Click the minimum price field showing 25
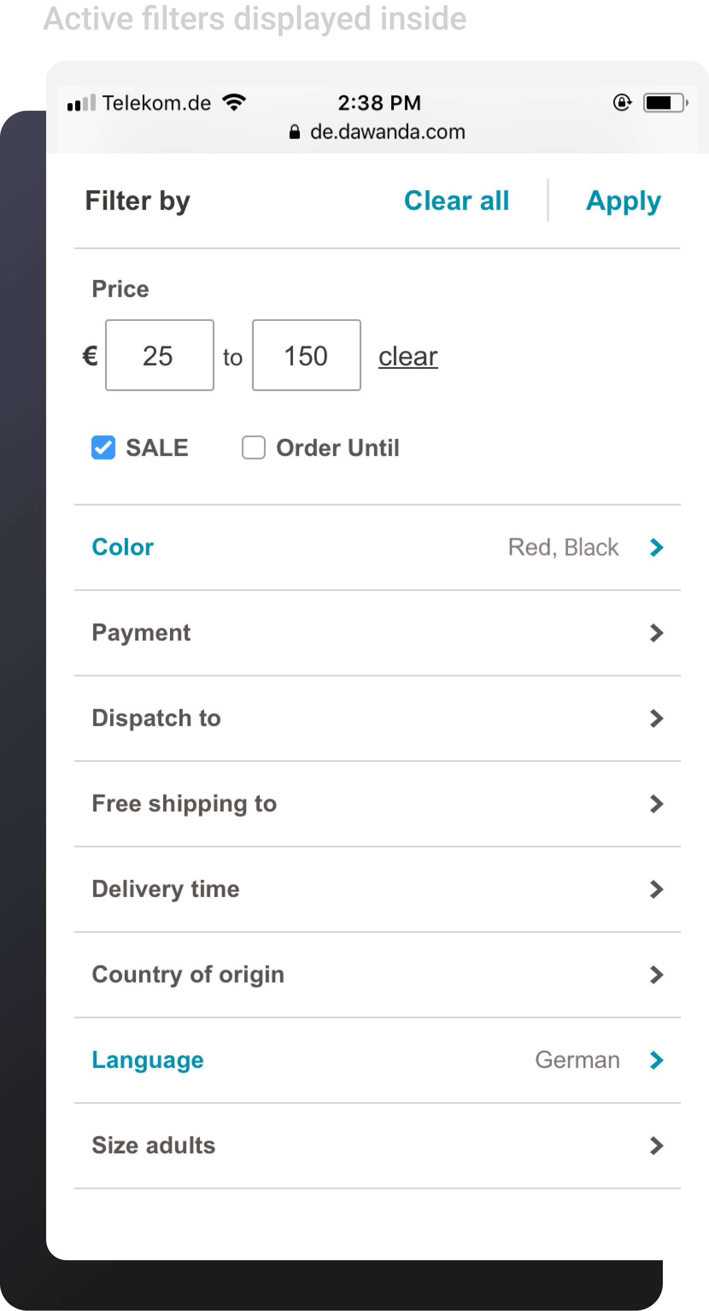Viewport: 709px width, 1311px height. pyautogui.click(x=159, y=355)
